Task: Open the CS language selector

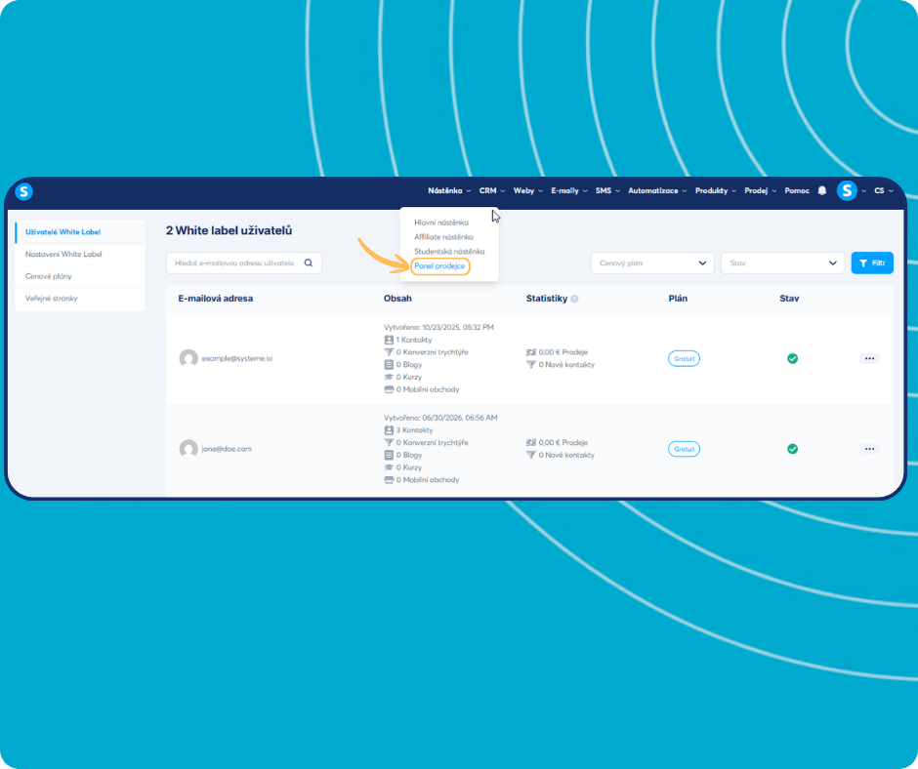Action: click(x=884, y=191)
